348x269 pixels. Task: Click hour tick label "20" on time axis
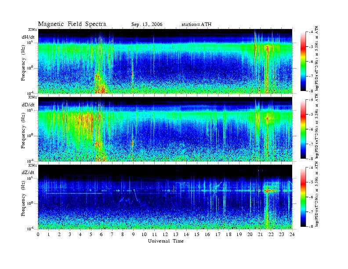(250, 234)
